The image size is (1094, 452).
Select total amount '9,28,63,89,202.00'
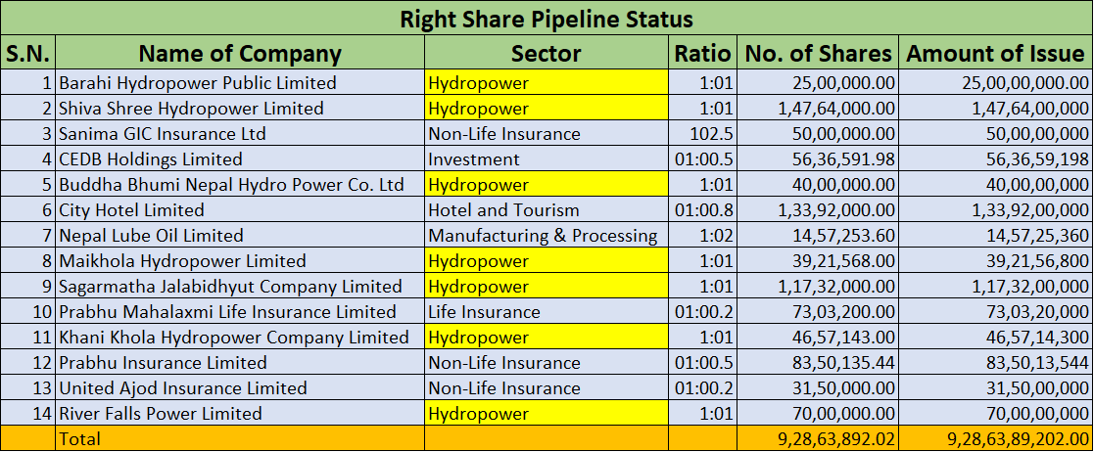click(x=996, y=438)
